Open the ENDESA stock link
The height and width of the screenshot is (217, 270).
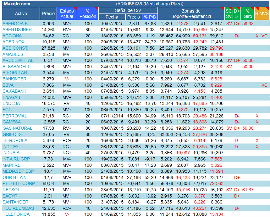coord(11,103)
